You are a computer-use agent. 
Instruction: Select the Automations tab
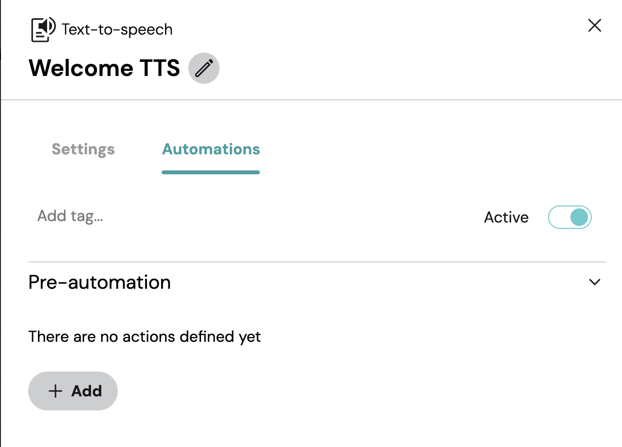pyautogui.click(x=211, y=149)
